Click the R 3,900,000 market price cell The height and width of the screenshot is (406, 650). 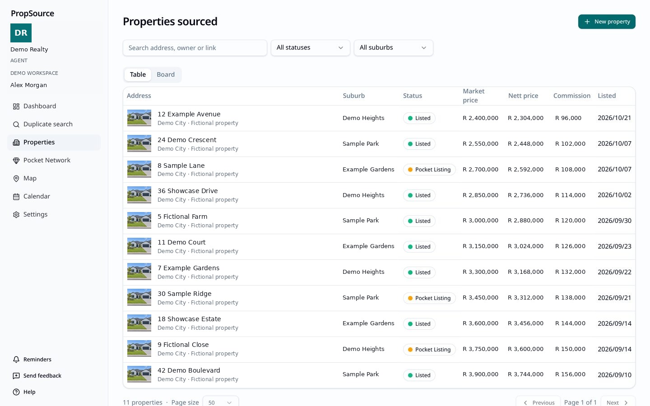click(481, 374)
